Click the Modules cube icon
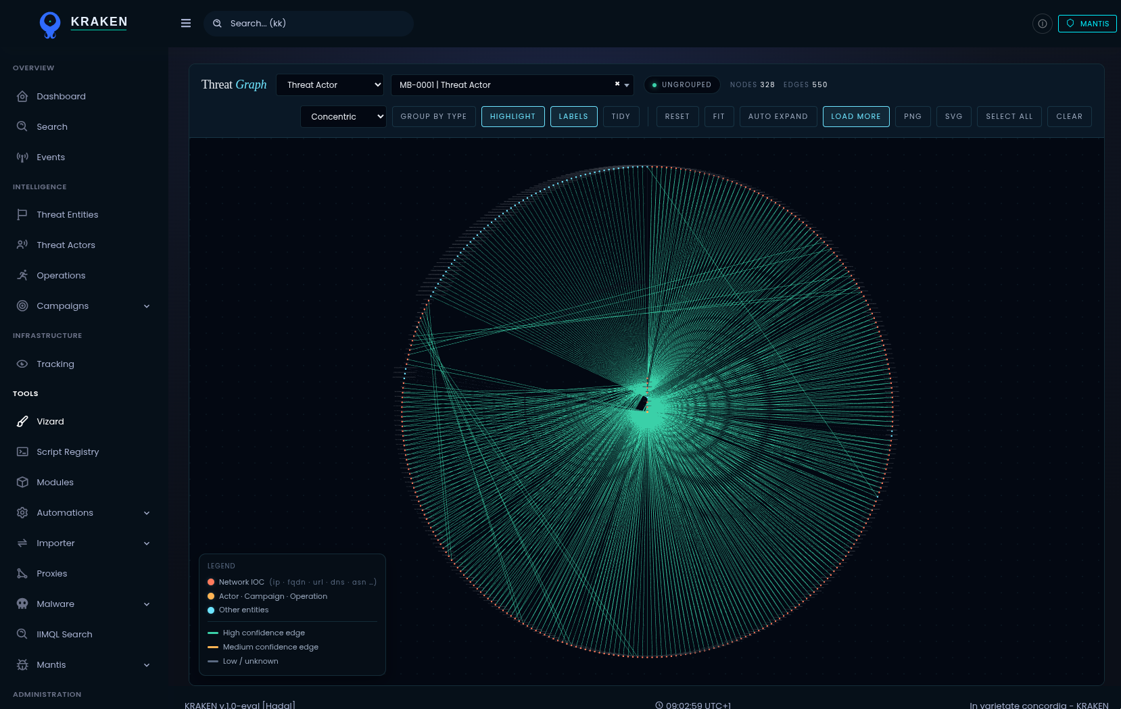 [x=22, y=483]
